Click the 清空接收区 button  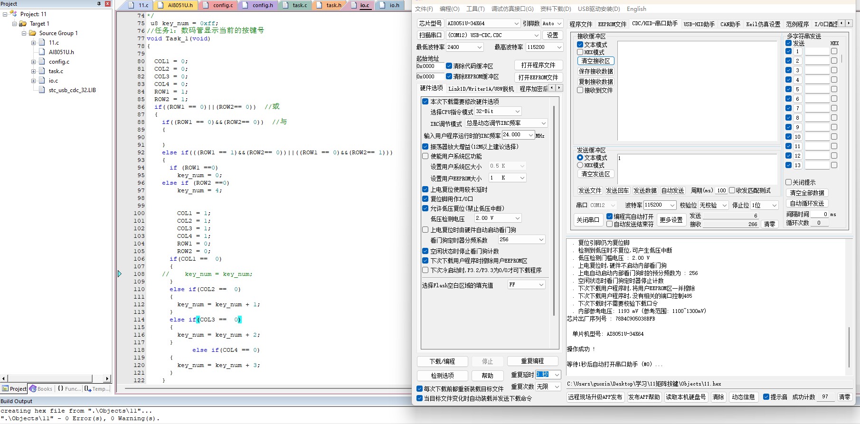click(595, 61)
